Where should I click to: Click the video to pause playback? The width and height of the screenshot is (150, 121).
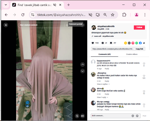coord(44,70)
